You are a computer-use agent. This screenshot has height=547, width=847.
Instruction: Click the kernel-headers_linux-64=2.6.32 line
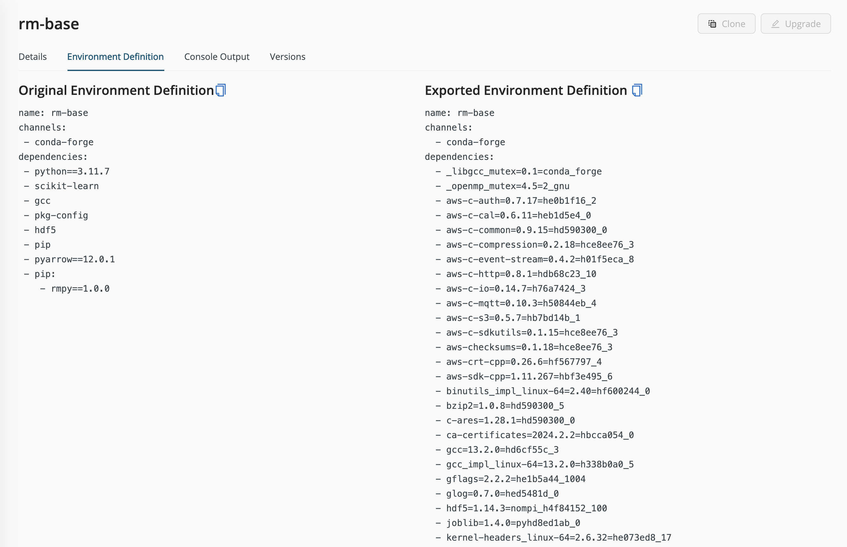(553, 538)
